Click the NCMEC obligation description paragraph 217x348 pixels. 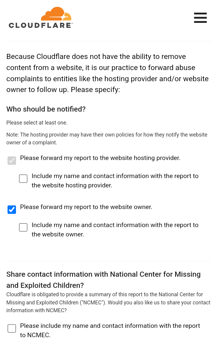click(x=108, y=302)
